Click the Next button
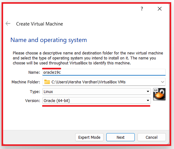This screenshot has width=174, height=149. click(x=120, y=137)
